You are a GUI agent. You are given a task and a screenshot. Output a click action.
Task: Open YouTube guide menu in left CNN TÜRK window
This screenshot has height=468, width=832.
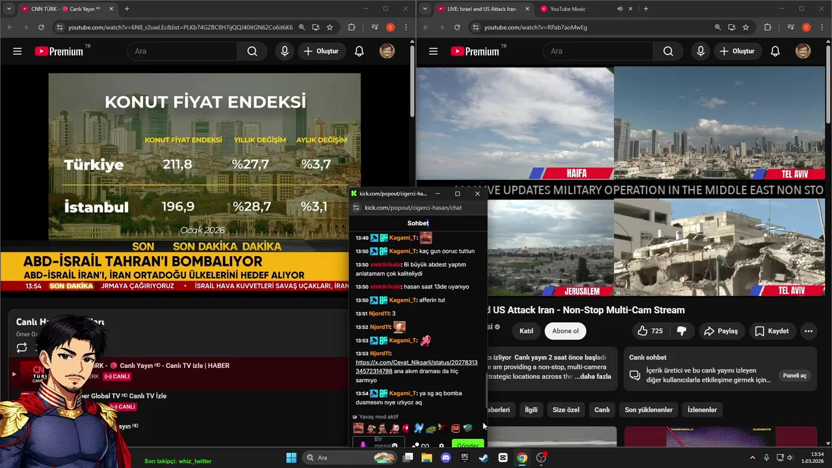pos(18,51)
